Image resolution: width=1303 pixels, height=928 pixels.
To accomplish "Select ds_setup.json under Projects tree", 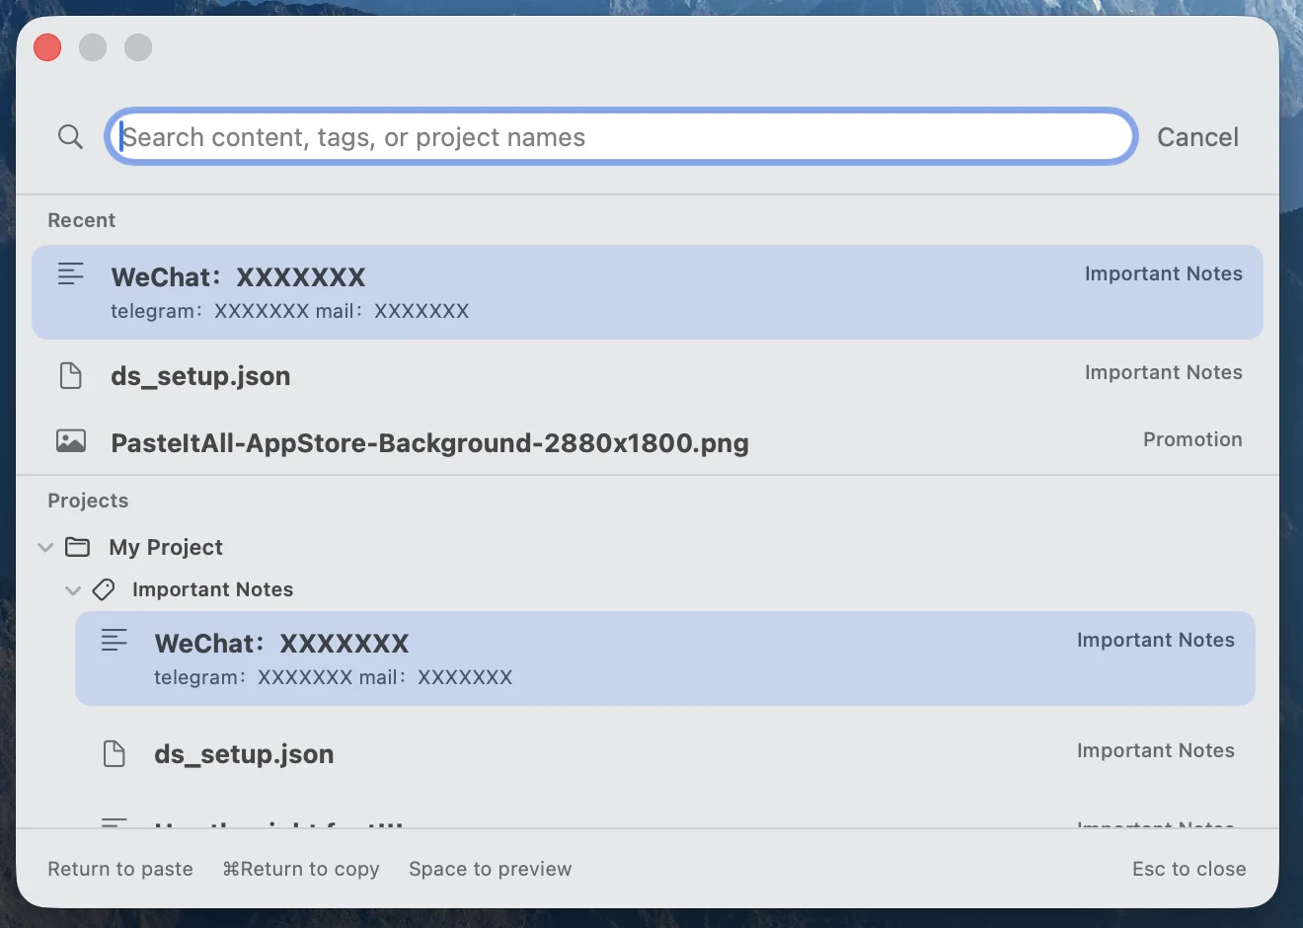I will pyautogui.click(x=665, y=753).
